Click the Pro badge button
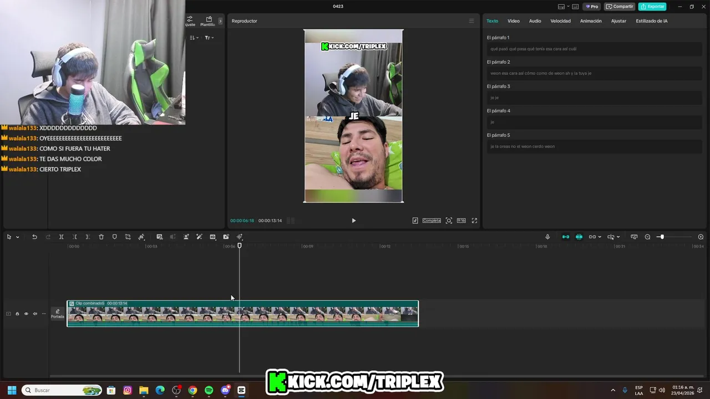The height and width of the screenshot is (399, 710). [x=591, y=7]
